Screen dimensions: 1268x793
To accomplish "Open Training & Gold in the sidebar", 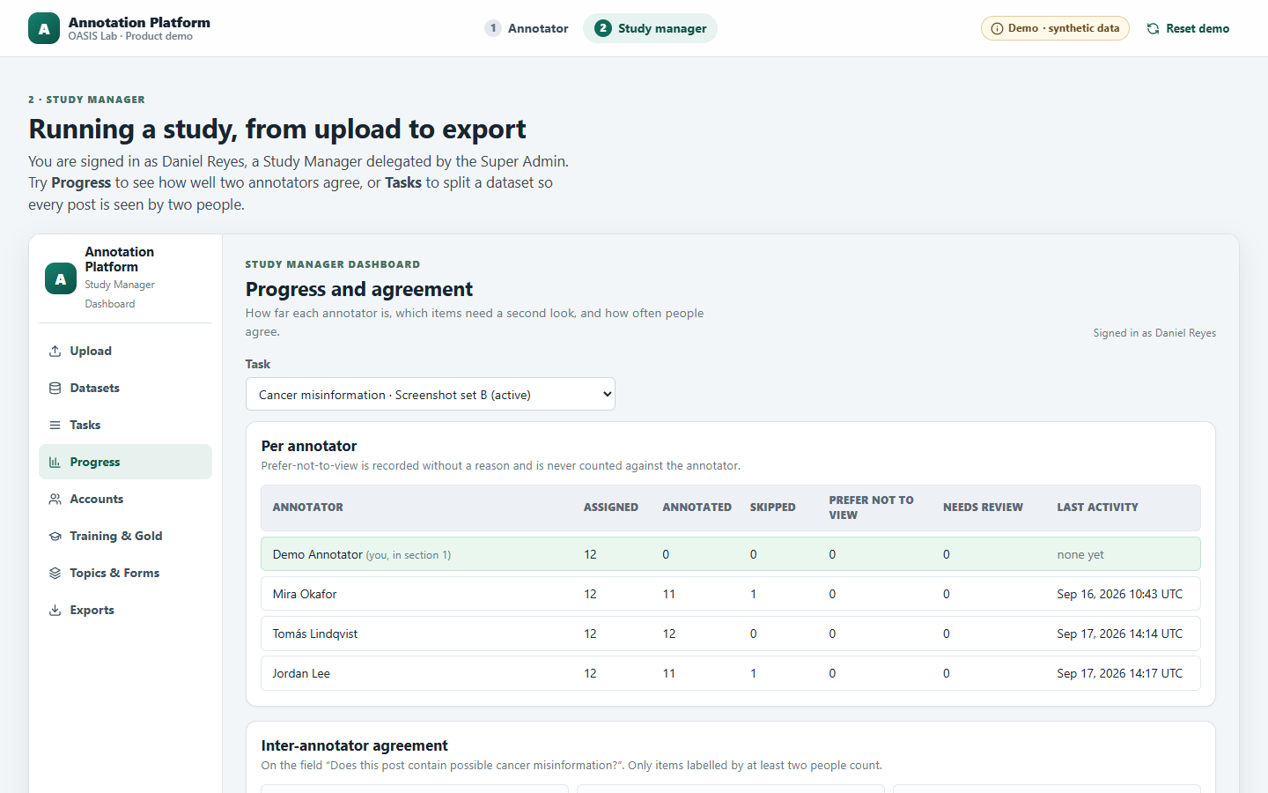I will click(x=125, y=536).
